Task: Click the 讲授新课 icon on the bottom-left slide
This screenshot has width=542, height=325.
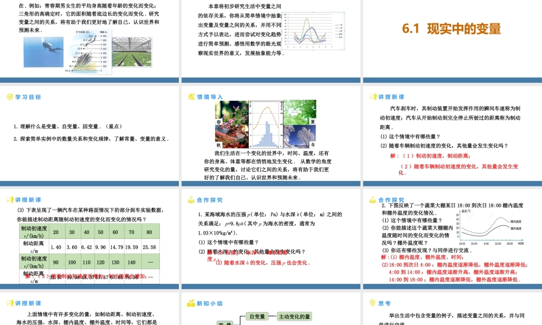Action: [9, 303]
